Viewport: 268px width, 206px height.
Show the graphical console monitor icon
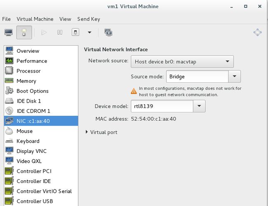point(9,32)
